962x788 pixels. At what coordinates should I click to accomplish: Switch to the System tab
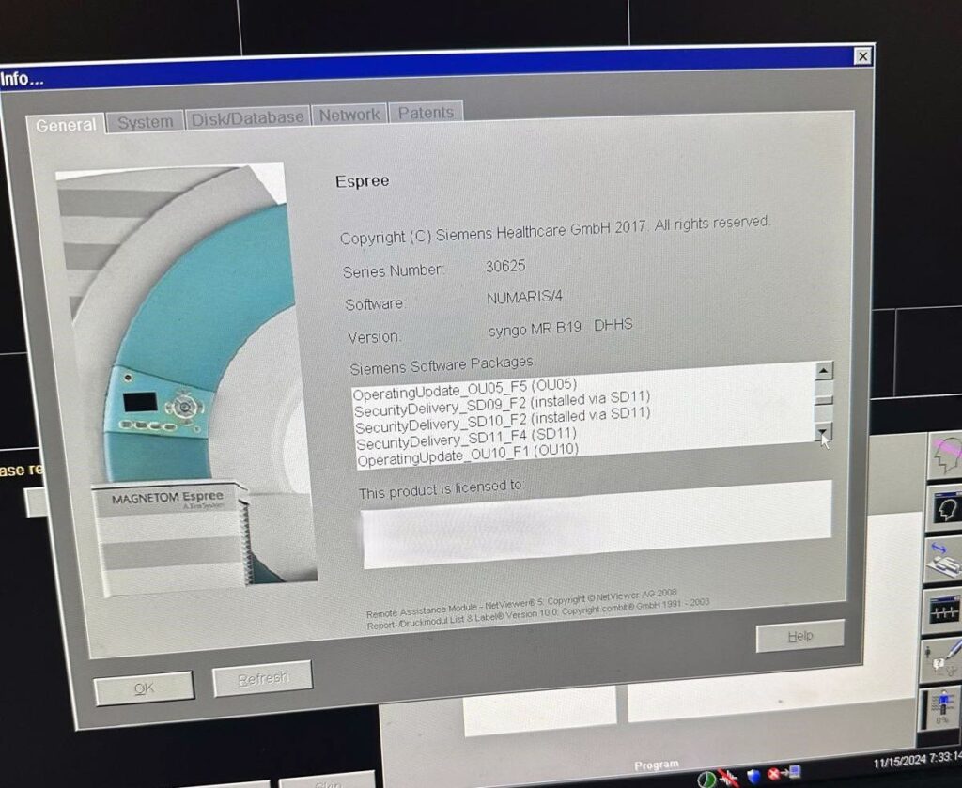145,123
